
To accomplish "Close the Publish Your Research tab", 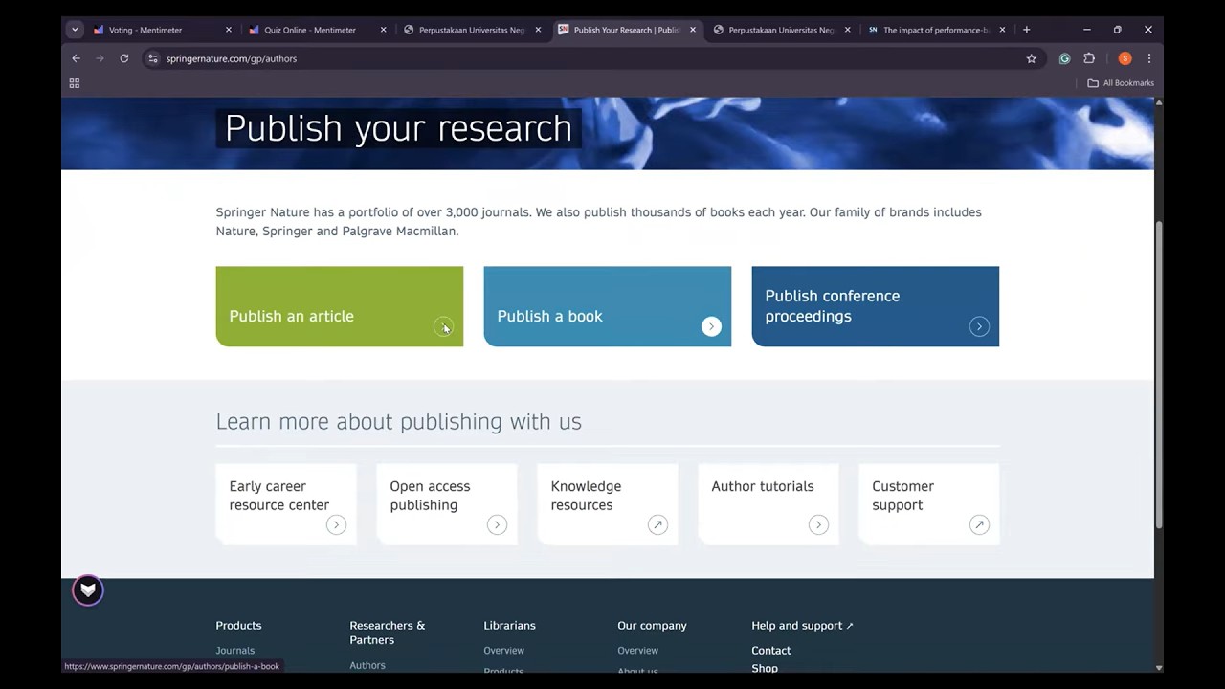I will point(693,30).
